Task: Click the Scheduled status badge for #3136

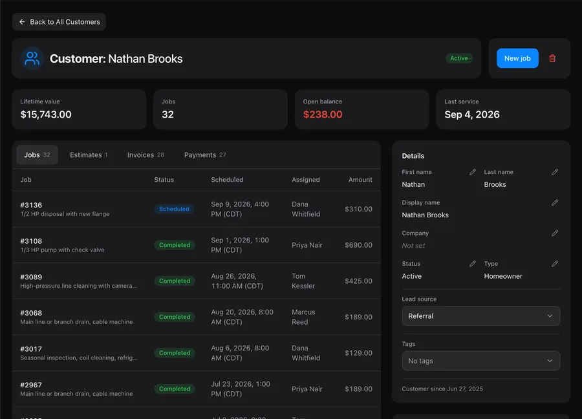Action: [174, 209]
